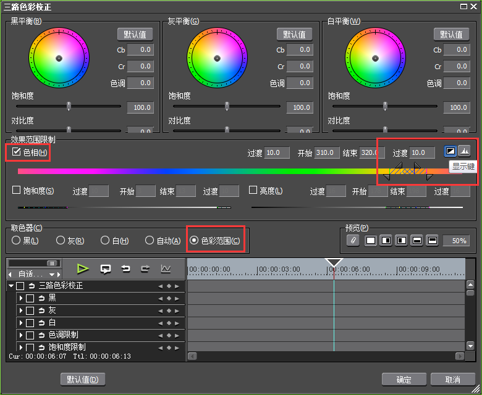Tick the keyframe checkbox for 色调限制 track
The width and height of the screenshot is (482, 395).
point(30,336)
